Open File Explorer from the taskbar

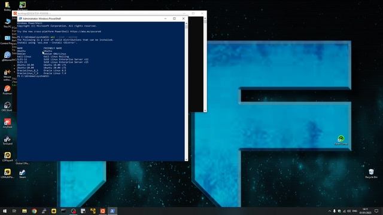pyautogui.click(x=25, y=211)
